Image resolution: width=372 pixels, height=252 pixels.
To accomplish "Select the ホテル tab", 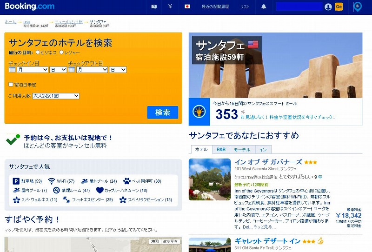I will (x=201, y=150).
